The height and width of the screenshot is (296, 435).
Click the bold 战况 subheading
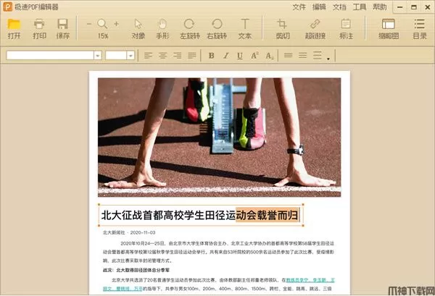click(136, 270)
